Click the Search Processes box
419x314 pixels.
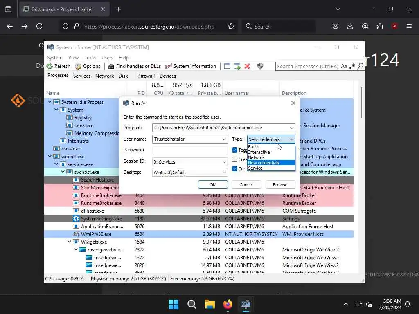coord(308,66)
